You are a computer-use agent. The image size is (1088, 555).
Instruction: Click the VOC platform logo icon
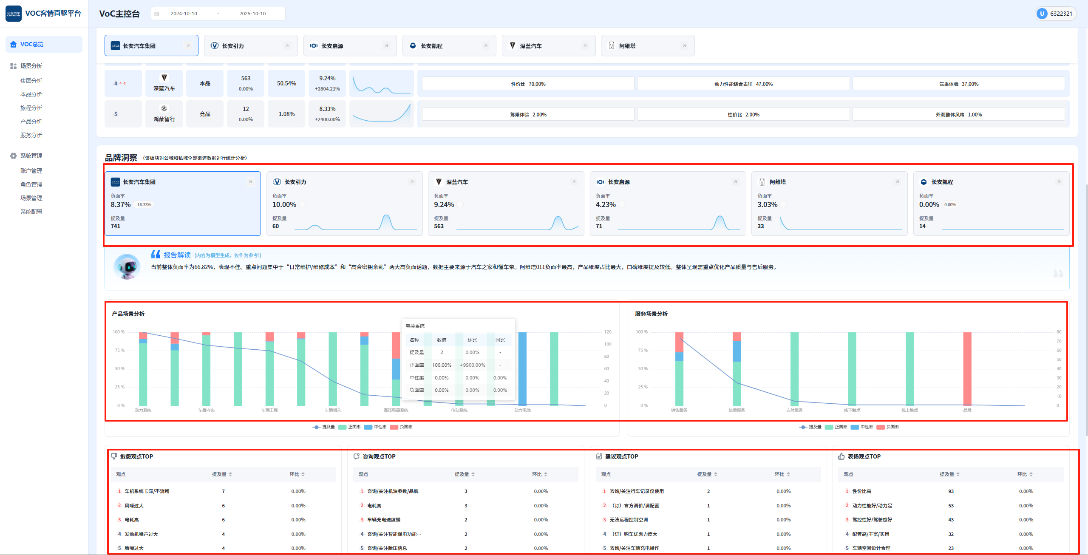coord(14,14)
